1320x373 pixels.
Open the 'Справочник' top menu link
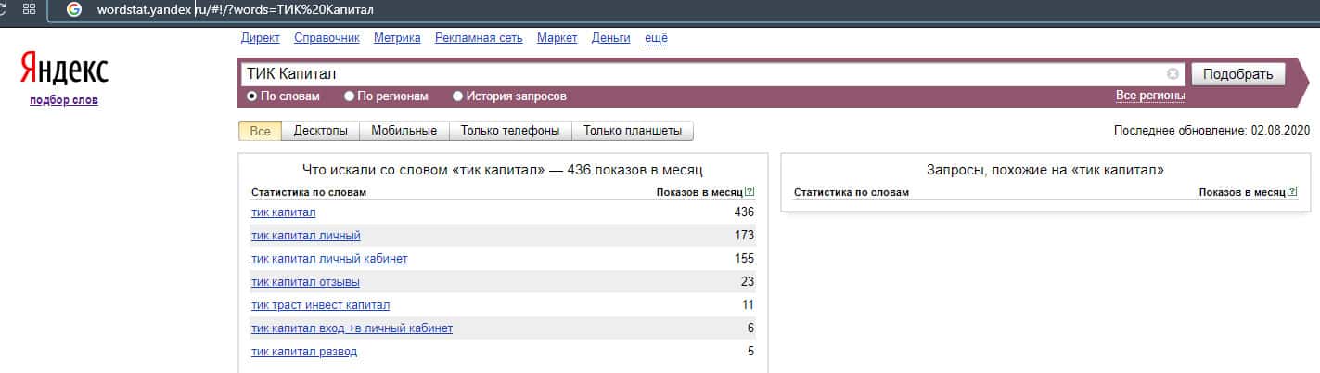point(327,38)
